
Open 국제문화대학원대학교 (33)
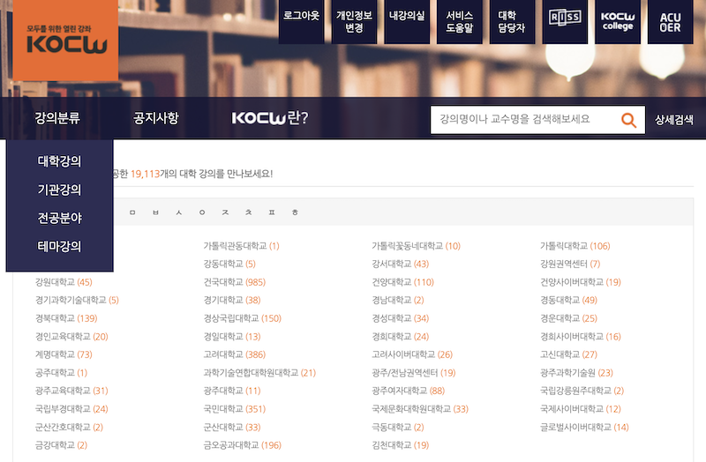pyautogui.click(x=420, y=409)
